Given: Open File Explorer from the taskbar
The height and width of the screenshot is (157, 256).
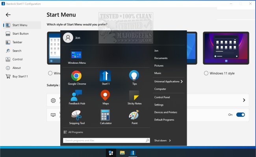Looking at the screenshot, I should 122,153.
